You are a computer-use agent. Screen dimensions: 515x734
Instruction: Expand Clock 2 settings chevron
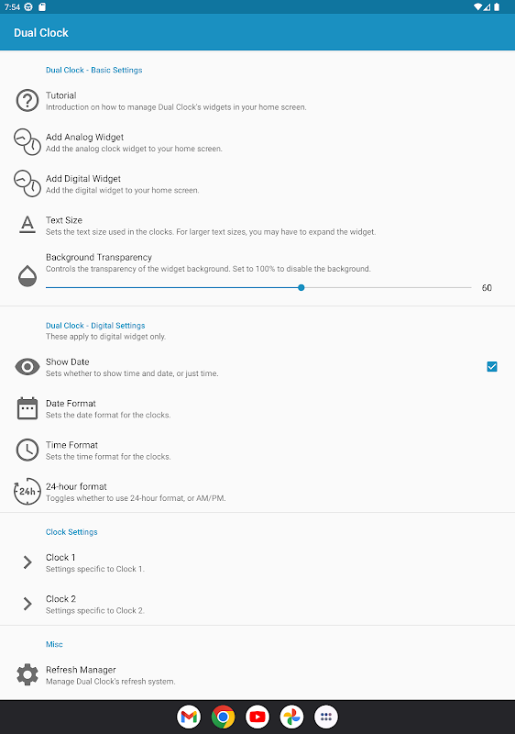click(x=27, y=604)
